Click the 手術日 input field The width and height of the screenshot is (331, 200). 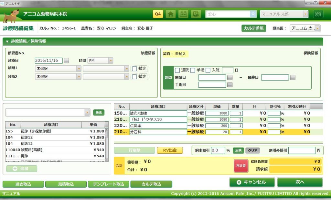pyautogui.click(x=212, y=85)
